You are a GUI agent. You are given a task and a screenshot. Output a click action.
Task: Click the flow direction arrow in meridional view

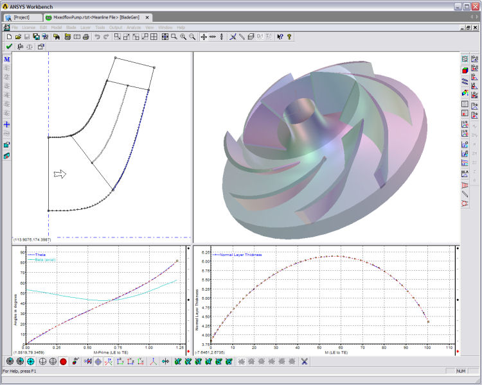[60, 174]
